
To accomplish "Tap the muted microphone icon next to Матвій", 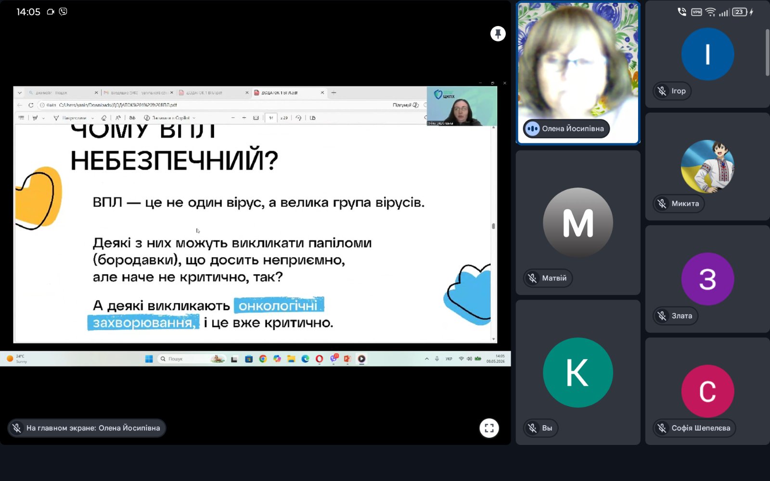I will tap(532, 278).
